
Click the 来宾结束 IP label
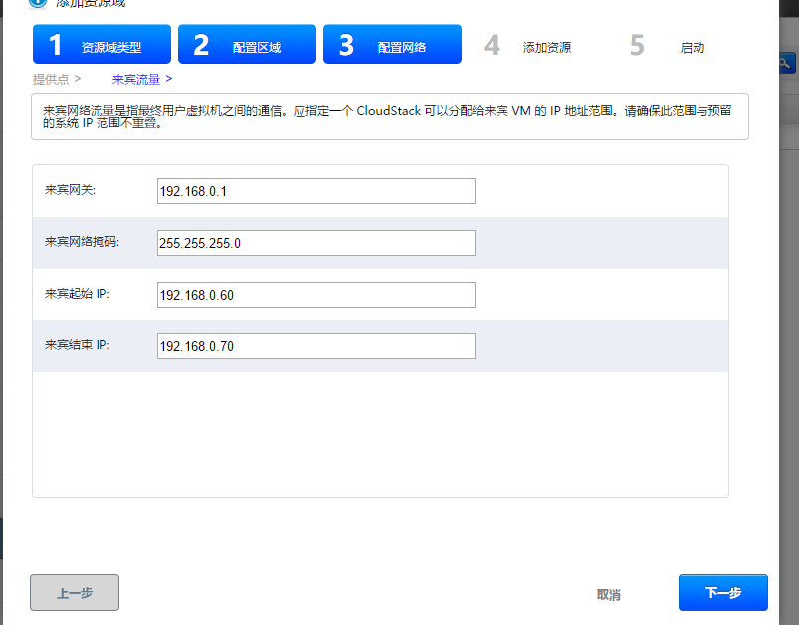[x=78, y=345]
